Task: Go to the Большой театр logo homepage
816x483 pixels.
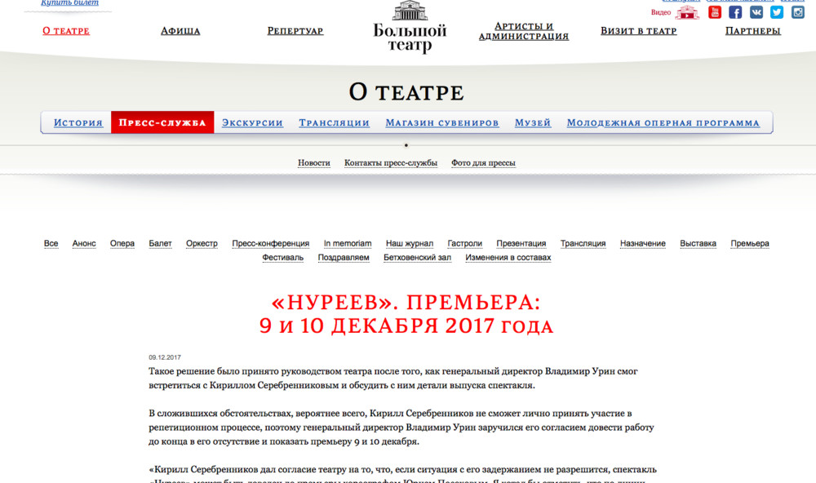Action: point(410,27)
